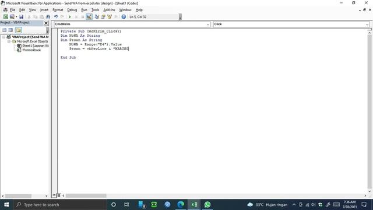Open the Debug menu
This screenshot has width=373, height=210.
pyautogui.click(x=72, y=10)
